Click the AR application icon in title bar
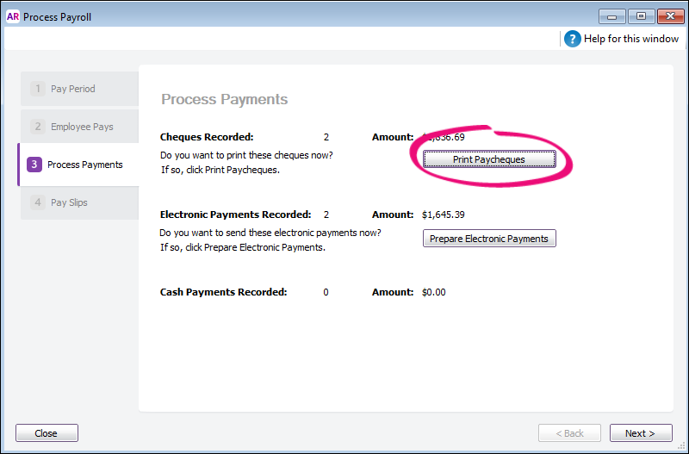The image size is (689, 454). click(13, 16)
